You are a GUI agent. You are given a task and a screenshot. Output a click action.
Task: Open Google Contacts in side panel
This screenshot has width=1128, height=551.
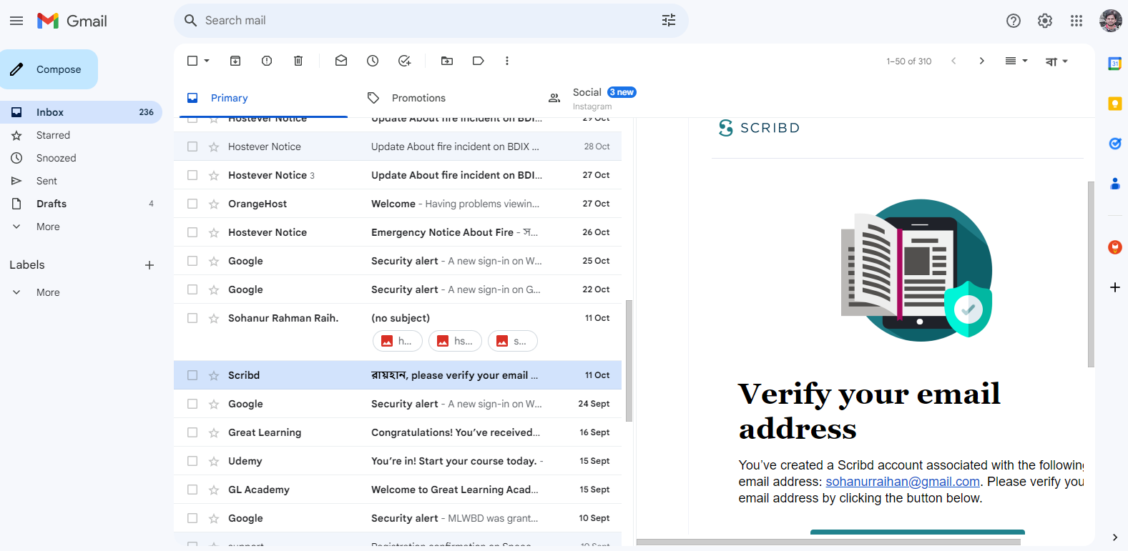pos(1114,184)
